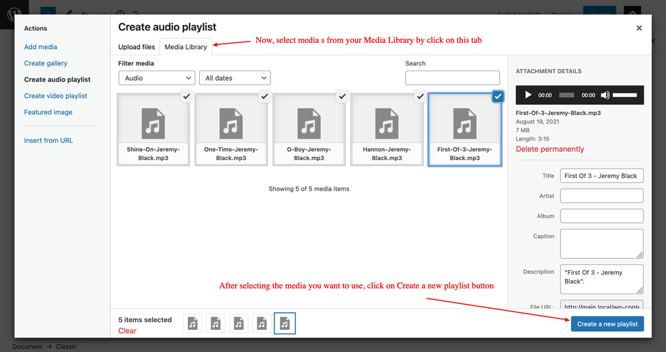This screenshot has height=352, width=666.
Task: Click the Create a new playlist button
Action: (607, 324)
